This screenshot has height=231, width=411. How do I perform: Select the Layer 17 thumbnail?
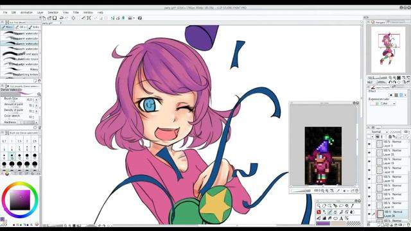coord(380,187)
